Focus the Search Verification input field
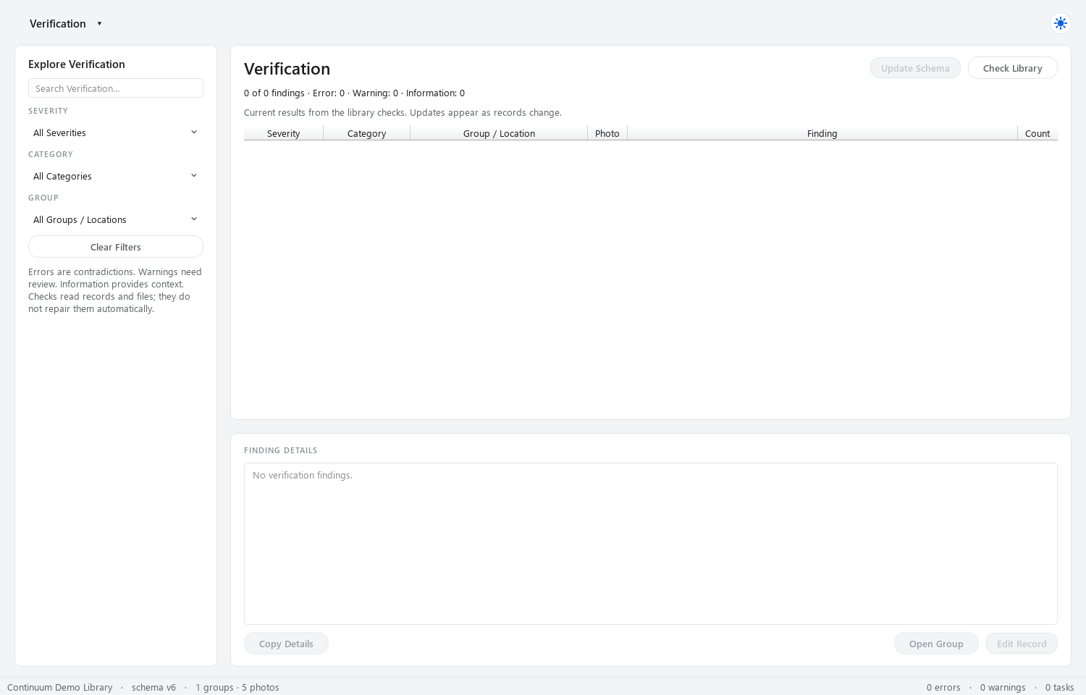1086x695 pixels. point(116,88)
